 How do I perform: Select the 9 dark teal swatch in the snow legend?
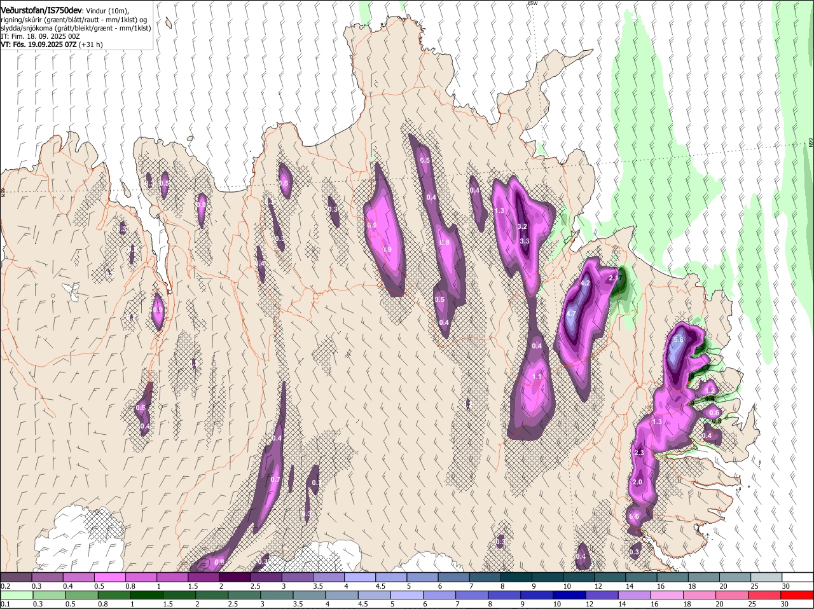[x=548, y=577]
